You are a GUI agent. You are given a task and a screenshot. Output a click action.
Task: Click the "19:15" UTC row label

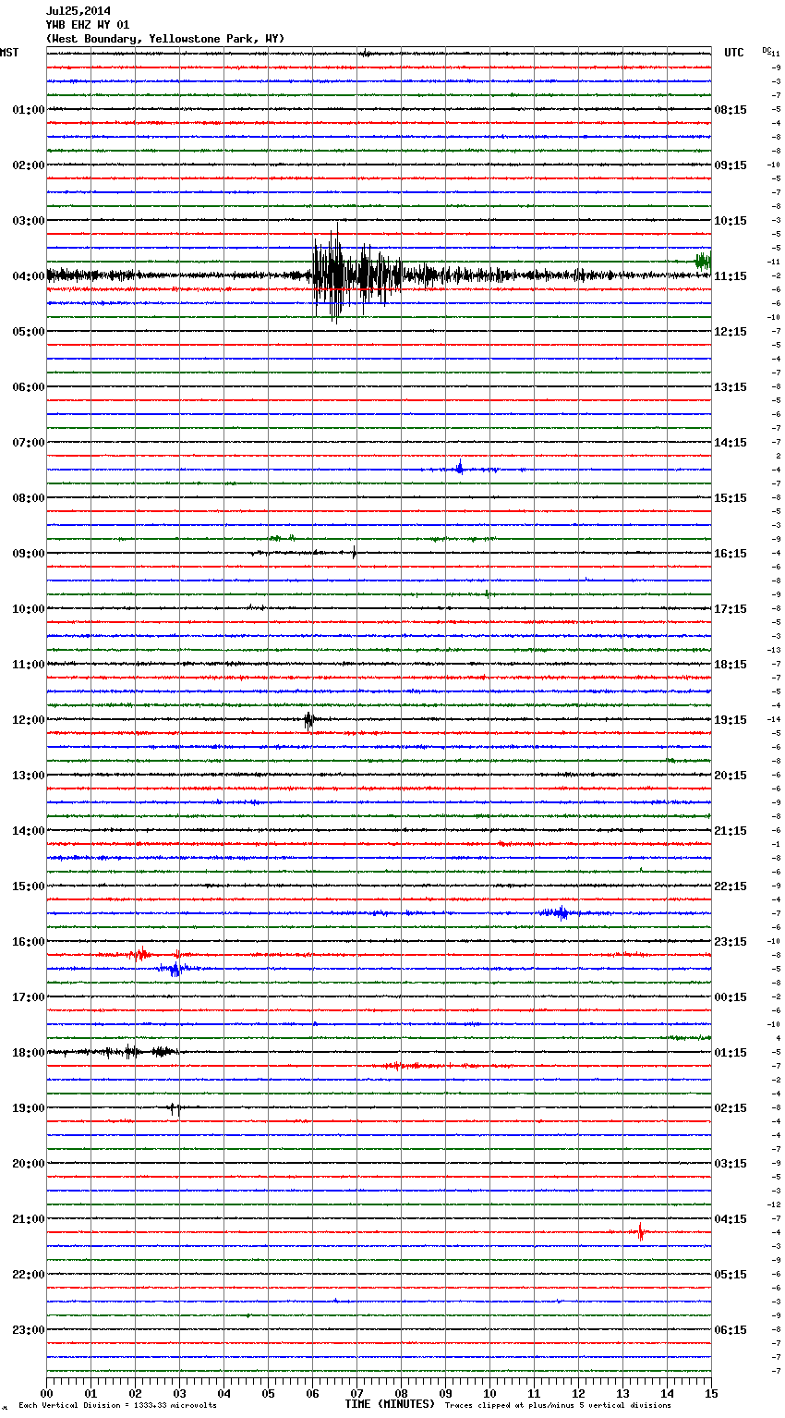pyautogui.click(x=731, y=720)
